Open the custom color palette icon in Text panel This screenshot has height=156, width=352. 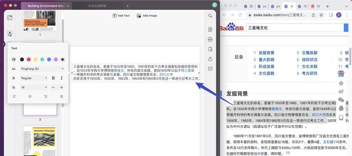pos(14,60)
